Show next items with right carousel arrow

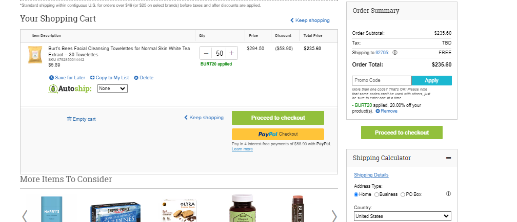(x=334, y=216)
